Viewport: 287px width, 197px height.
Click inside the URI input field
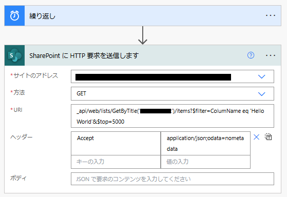tap(173, 116)
